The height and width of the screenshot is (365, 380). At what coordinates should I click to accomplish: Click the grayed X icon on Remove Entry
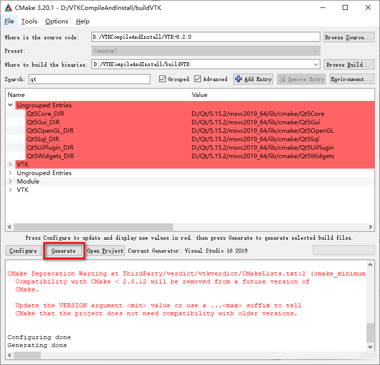tap(283, 79)
